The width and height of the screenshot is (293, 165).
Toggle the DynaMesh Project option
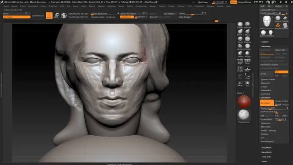[x=285, y=104]
